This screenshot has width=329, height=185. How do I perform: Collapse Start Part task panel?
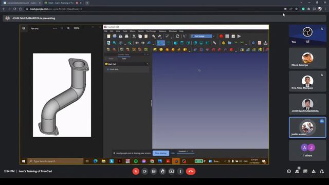coord(148,64)
